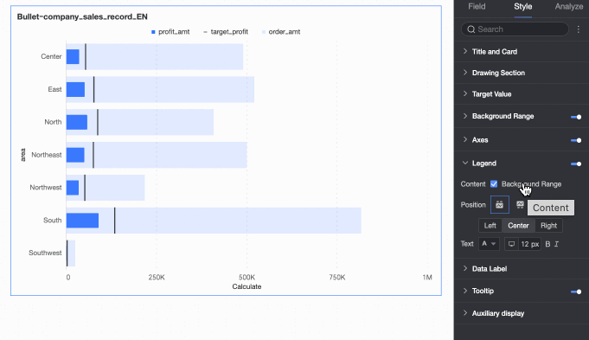
Task: Click the chart title Bullet-company_sales_record_EN
Action: coord(82,16)
